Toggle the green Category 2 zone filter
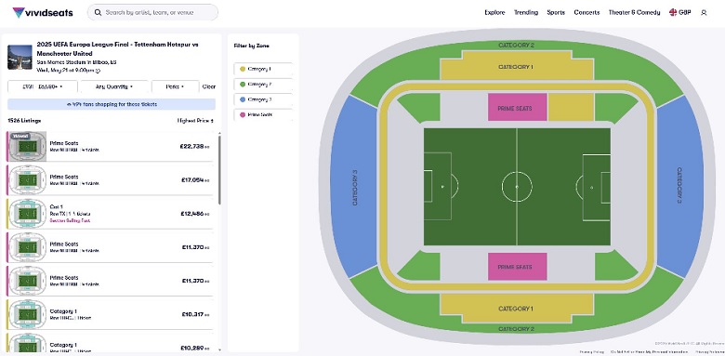The height and width of the screenshot is (356, 725). (263, 85)
